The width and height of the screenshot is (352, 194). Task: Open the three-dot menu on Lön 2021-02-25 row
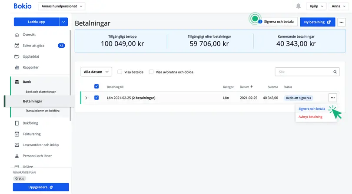[333, 98]
